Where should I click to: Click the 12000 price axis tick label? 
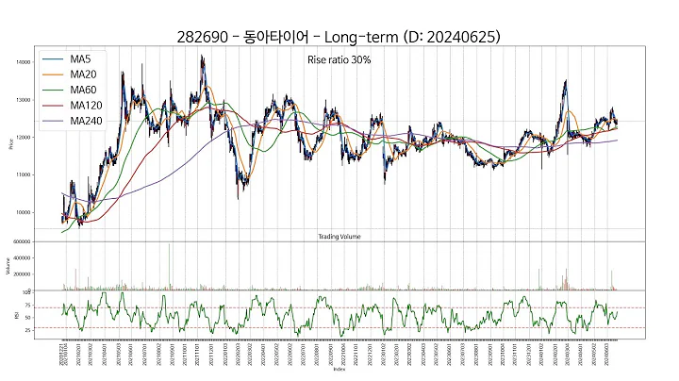click(x=24, y=138)
